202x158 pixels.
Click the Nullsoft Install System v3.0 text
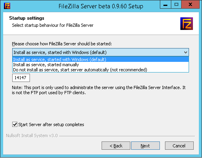click(32, 136)
